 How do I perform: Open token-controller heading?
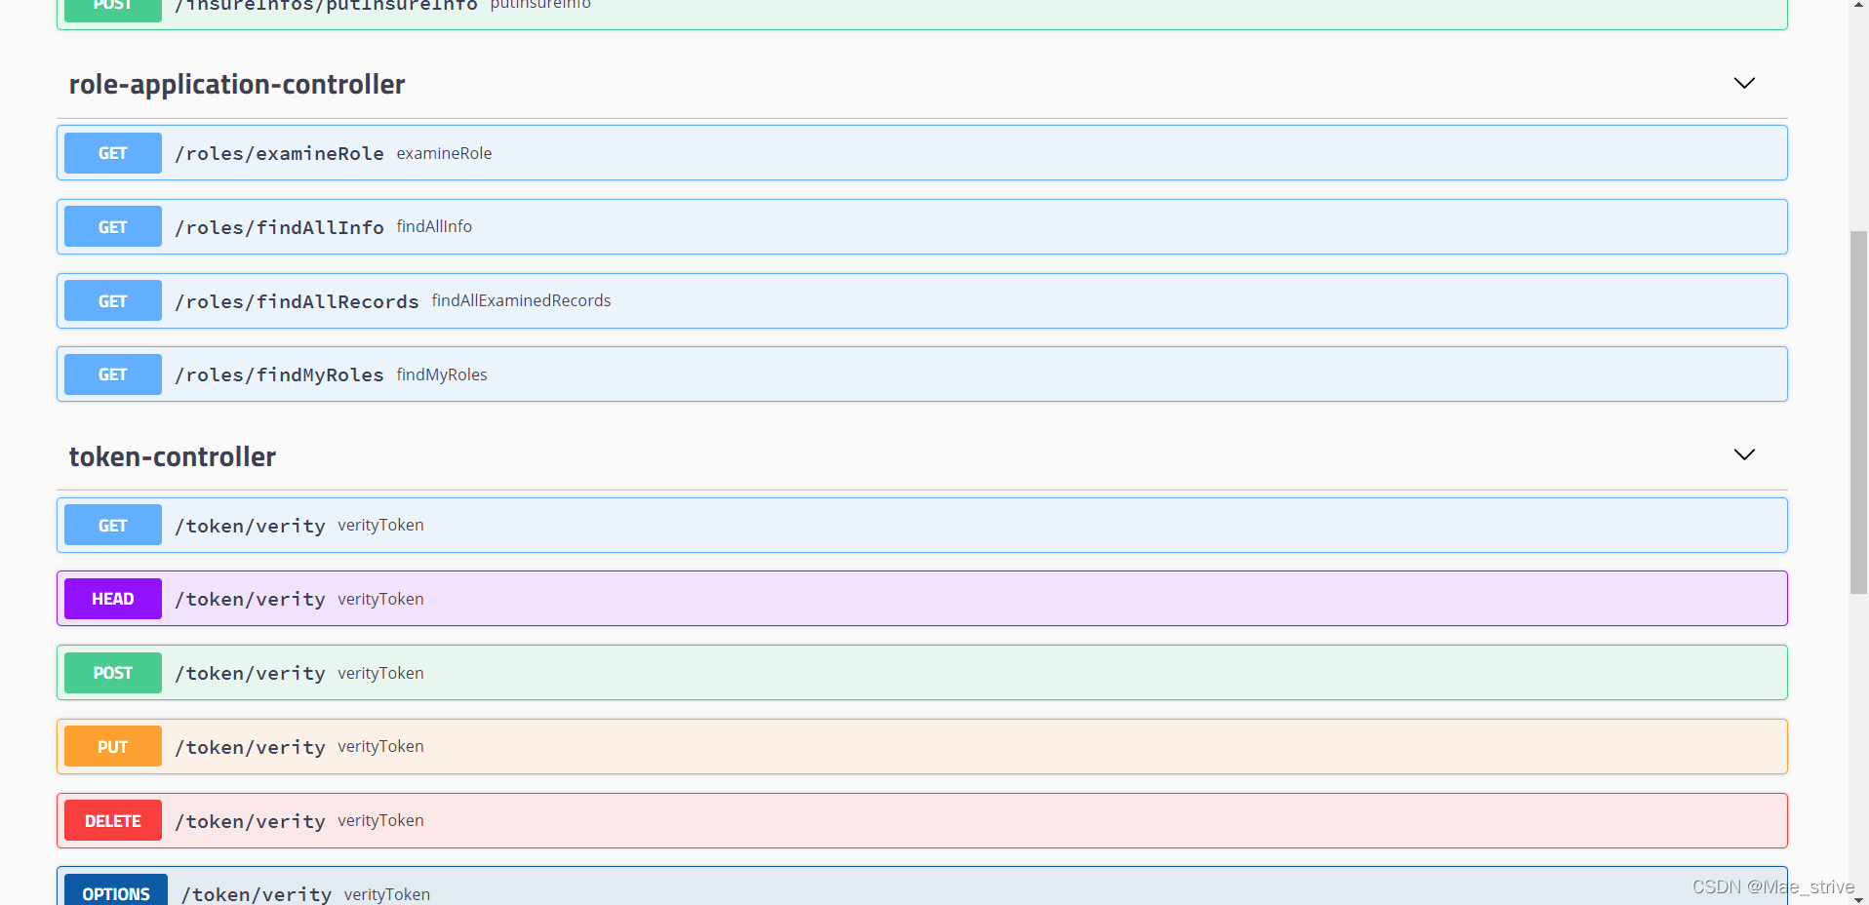pyautogui.click(x=173, y=456)
